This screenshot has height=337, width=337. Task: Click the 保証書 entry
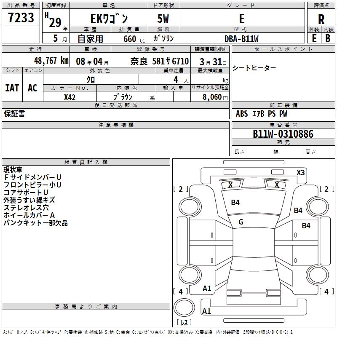pos(14,114)
